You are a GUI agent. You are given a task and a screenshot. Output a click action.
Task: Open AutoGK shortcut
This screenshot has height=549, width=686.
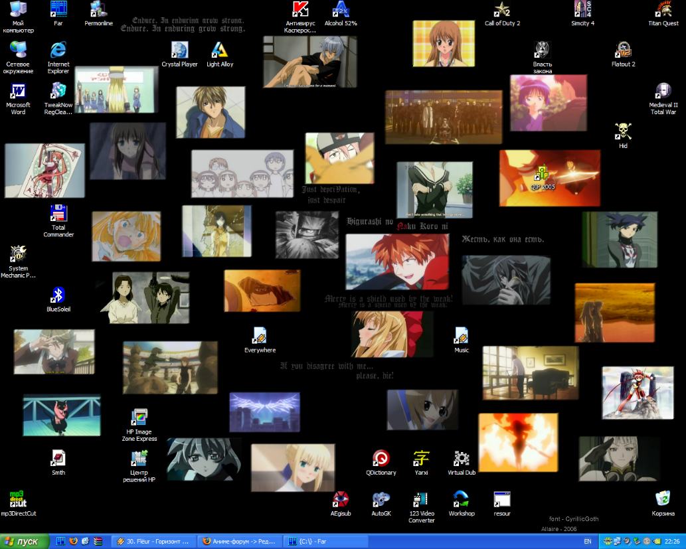click(381, 505)
